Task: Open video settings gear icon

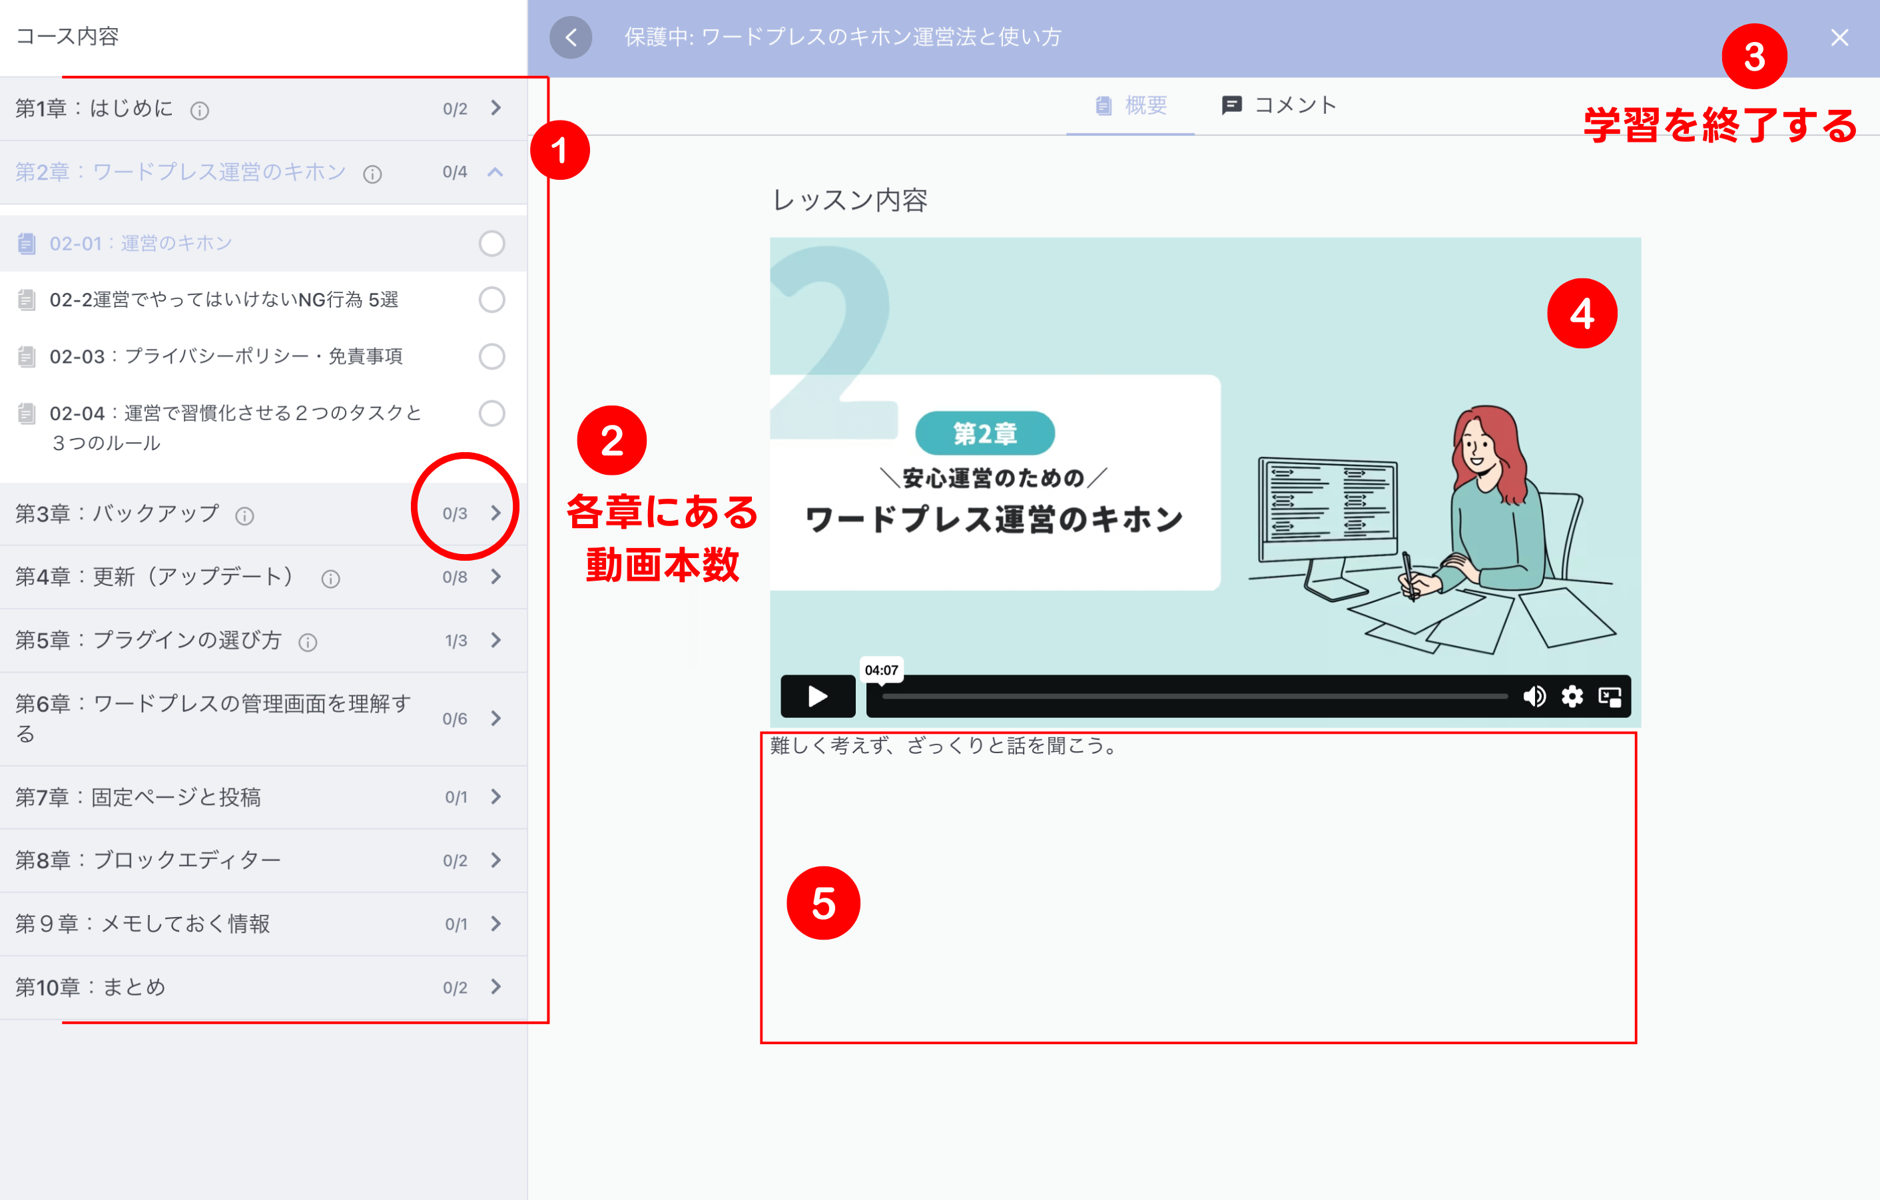Action: click(x=1572, y=696)
